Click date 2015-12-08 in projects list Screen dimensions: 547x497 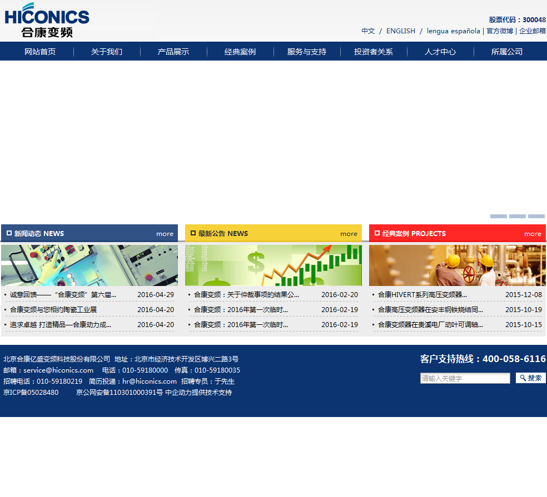524,295
